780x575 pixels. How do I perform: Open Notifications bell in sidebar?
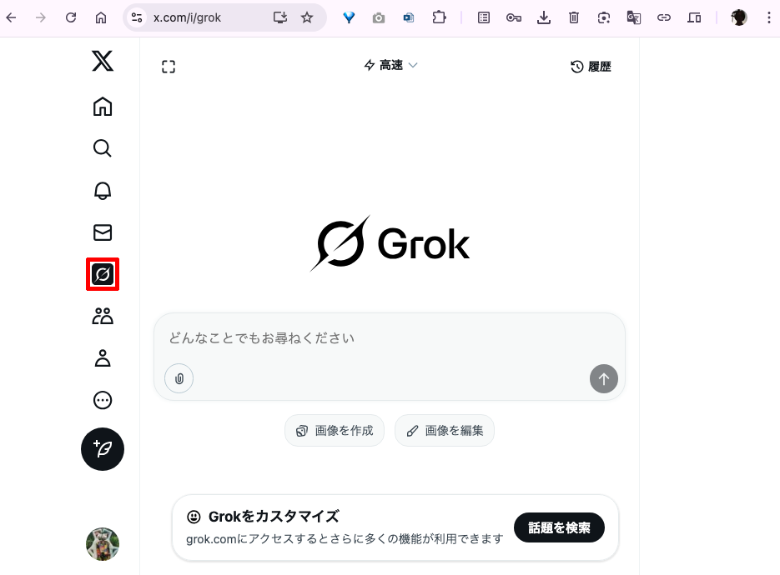pyautogui.click(x=103, y=190)
